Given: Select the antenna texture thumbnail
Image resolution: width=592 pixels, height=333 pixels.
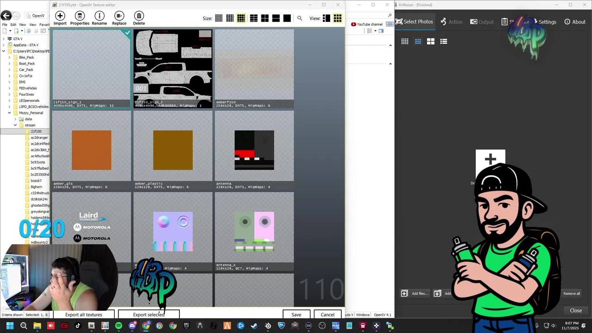Looking at the screenshot, I should (254, 150).
